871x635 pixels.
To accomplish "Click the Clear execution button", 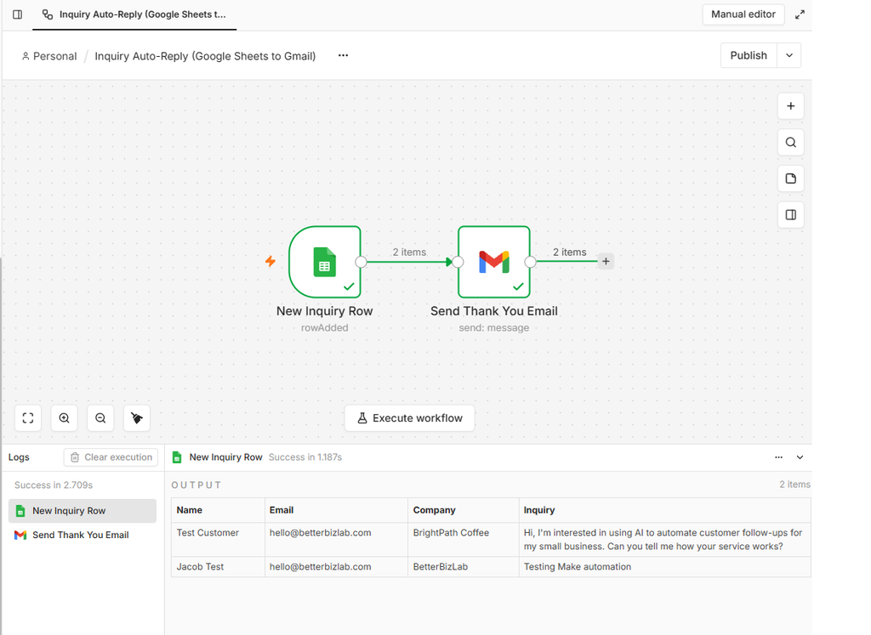I will (111, 457).
